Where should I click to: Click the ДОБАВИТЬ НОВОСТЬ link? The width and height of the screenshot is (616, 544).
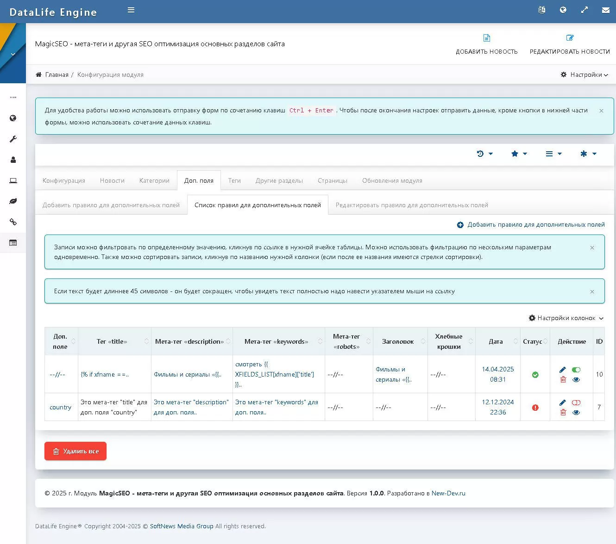(x=487, y=52)
